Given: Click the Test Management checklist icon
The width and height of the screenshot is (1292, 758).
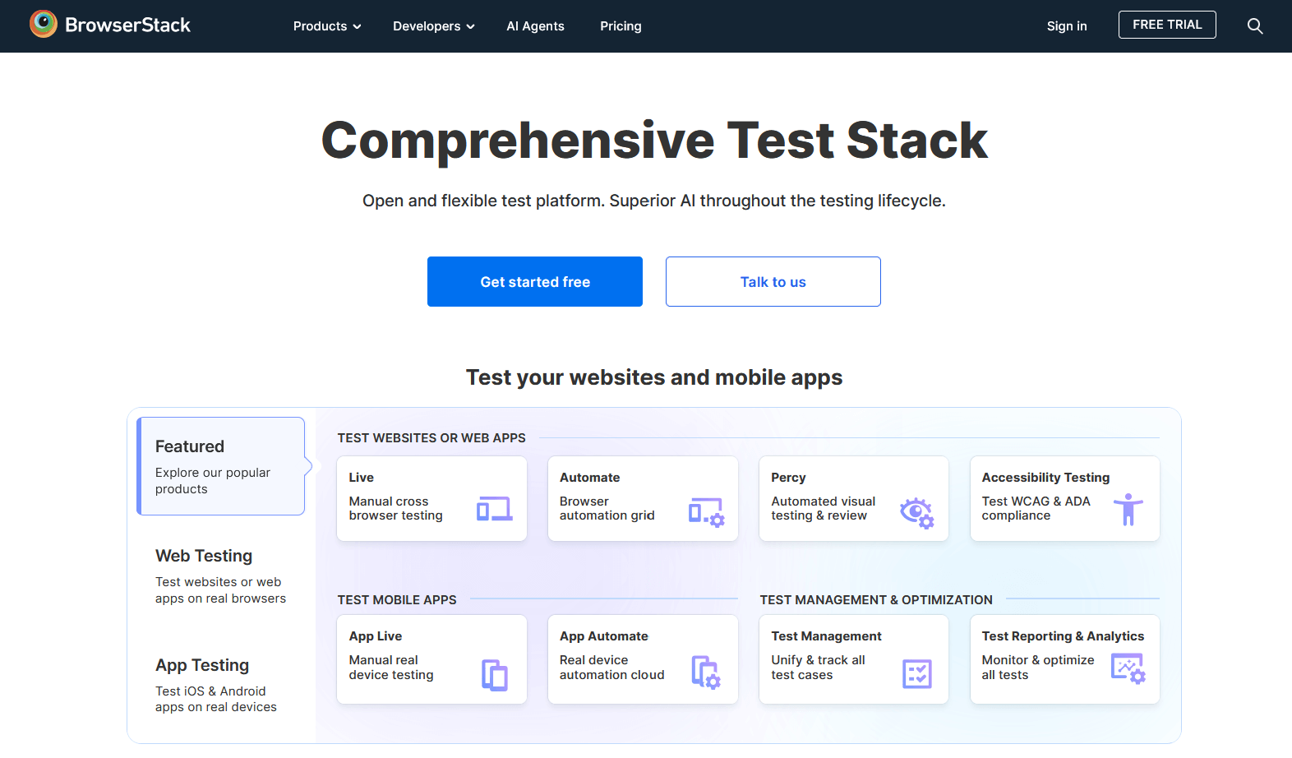Looking at the screenshot, I should click(x=917, y=673).
